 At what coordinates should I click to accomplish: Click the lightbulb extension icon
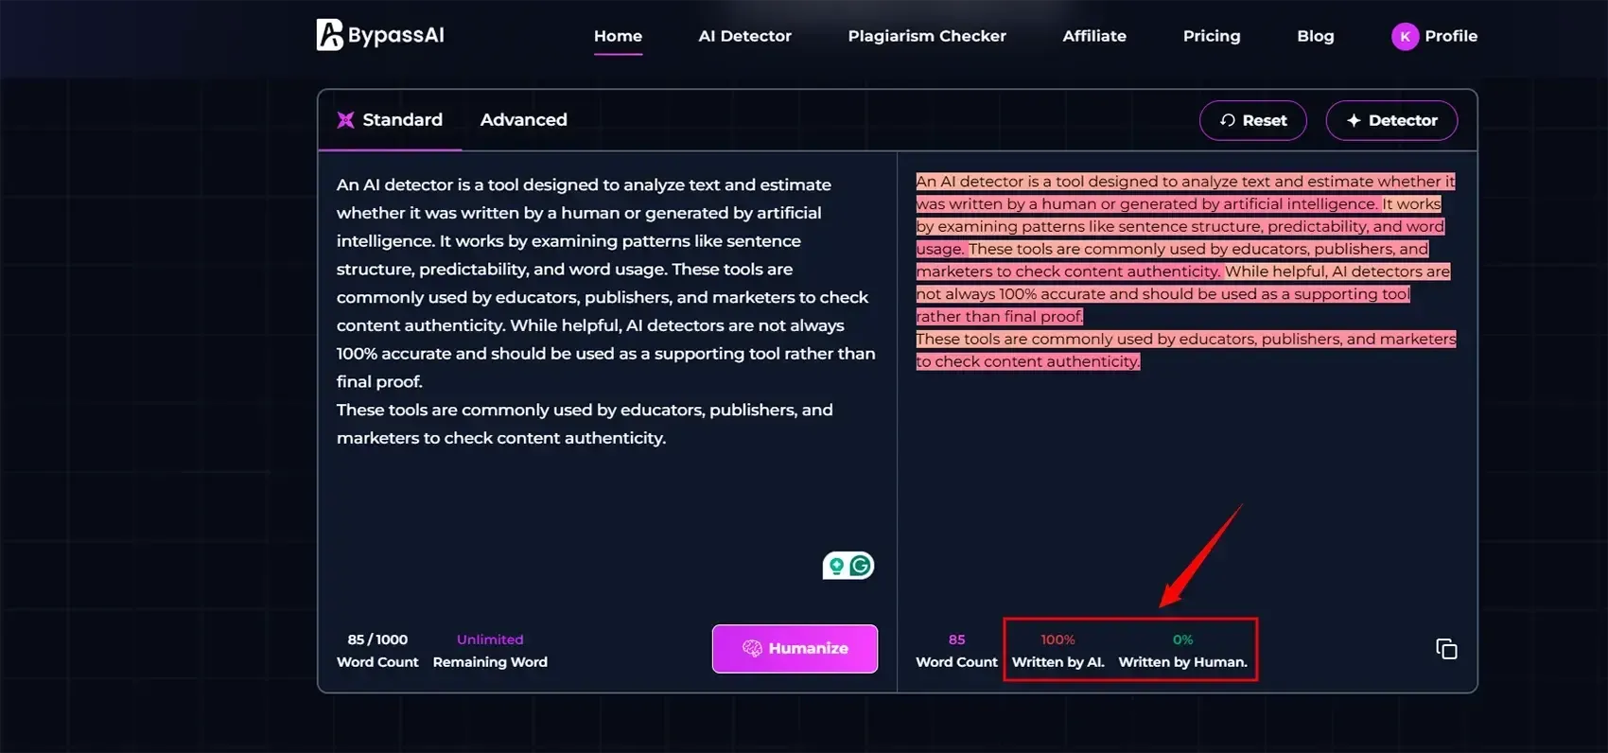tap(836, 566)
